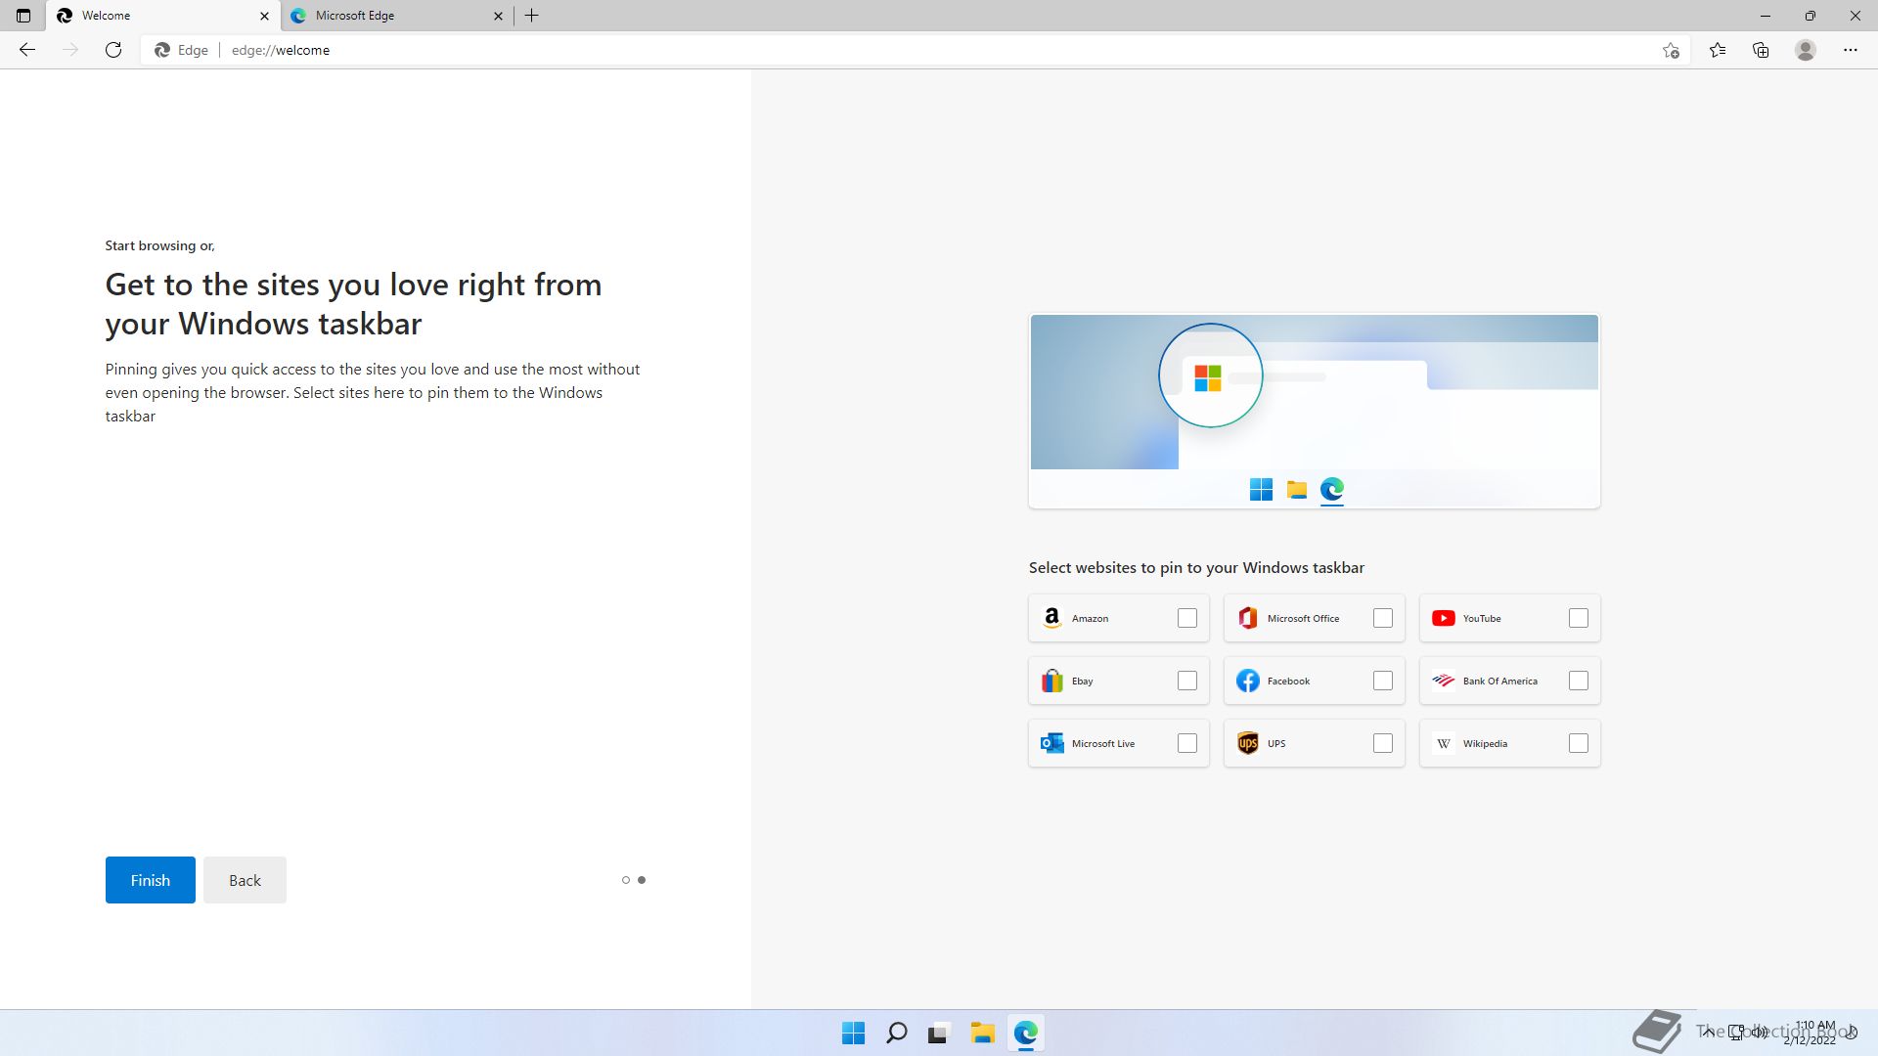
Task: Click the Facebook logo icon
Action: tap(1248, 681)
